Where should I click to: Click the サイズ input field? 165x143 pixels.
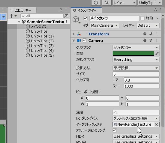coord(136,74)
